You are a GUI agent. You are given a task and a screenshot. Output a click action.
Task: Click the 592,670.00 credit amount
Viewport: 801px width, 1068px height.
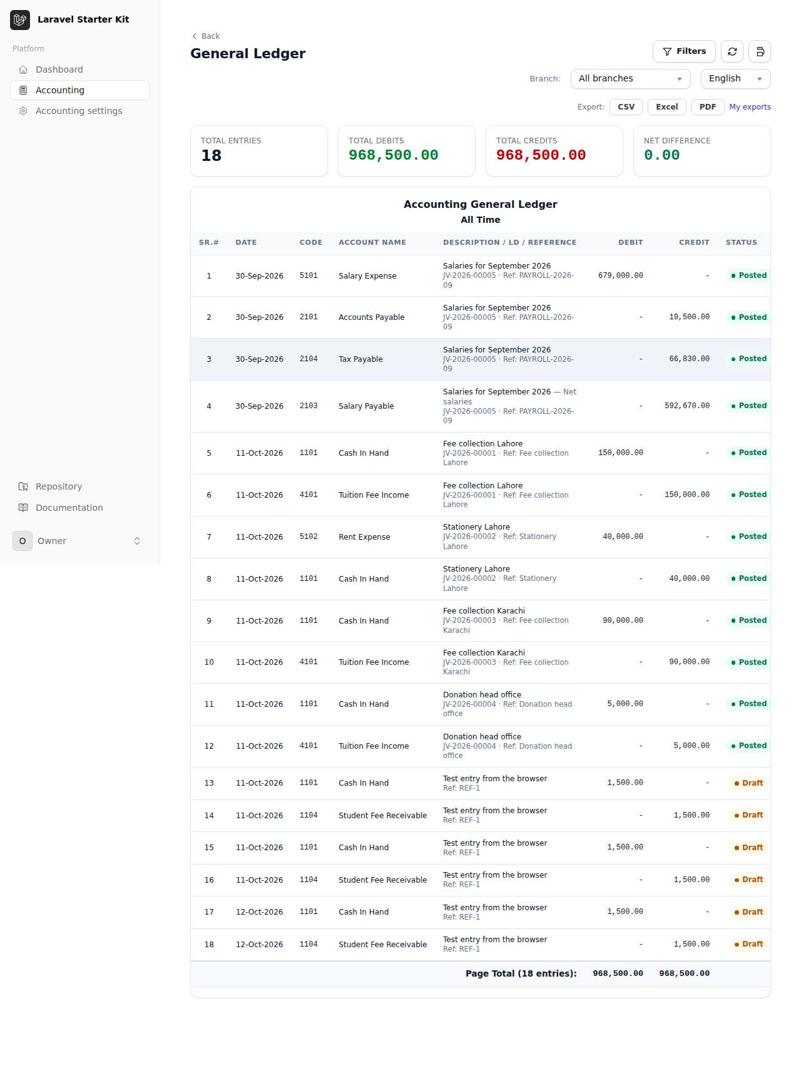(x=687, y=406)
